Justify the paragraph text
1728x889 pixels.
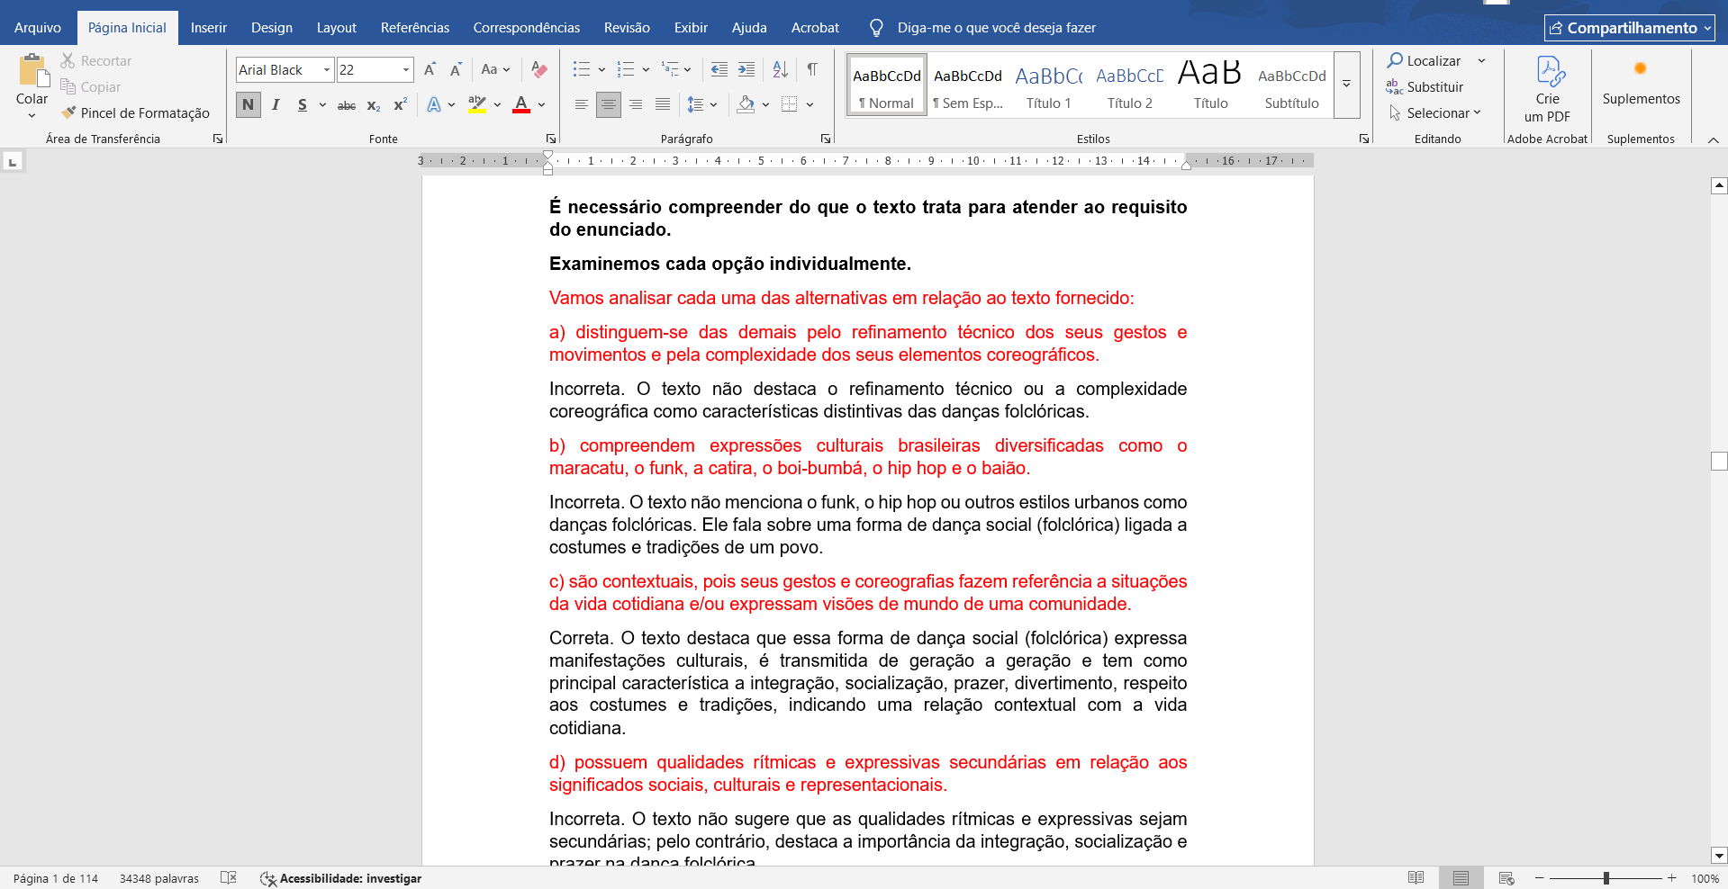[x=663, y=104]
